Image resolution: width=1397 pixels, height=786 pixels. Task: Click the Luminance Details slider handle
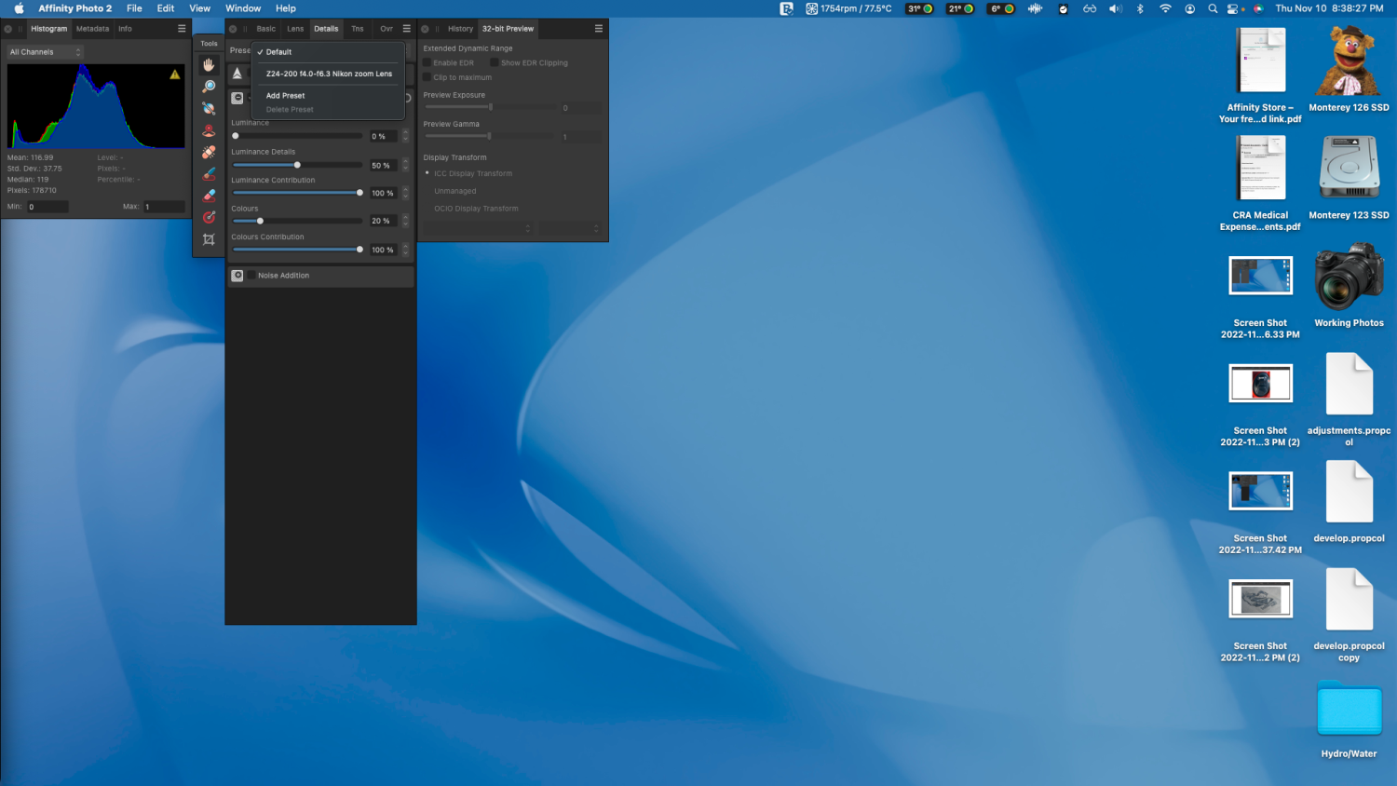tap(297, 165)
